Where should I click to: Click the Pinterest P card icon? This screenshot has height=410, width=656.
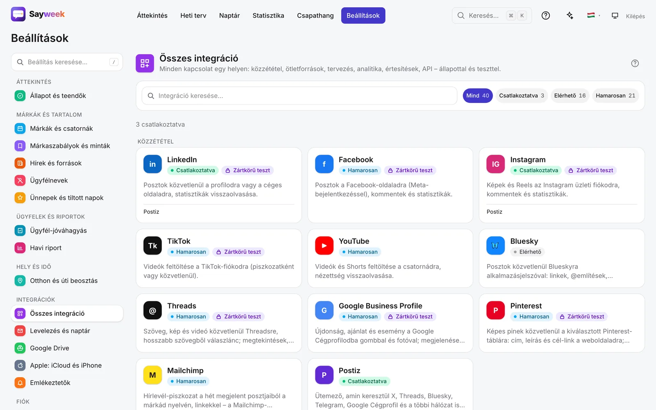click(496, 310)
